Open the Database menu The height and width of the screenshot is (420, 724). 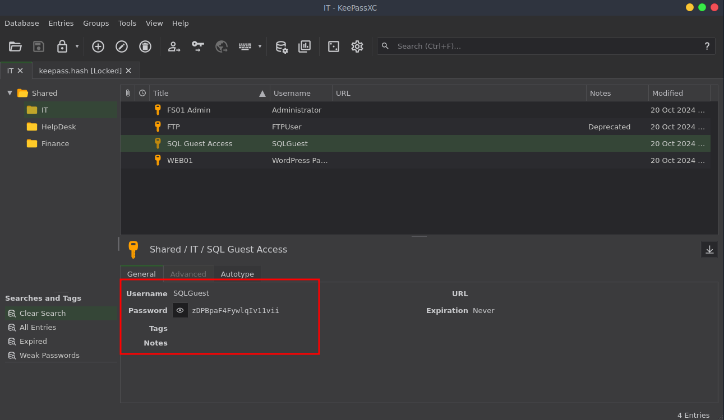point(22,24)
